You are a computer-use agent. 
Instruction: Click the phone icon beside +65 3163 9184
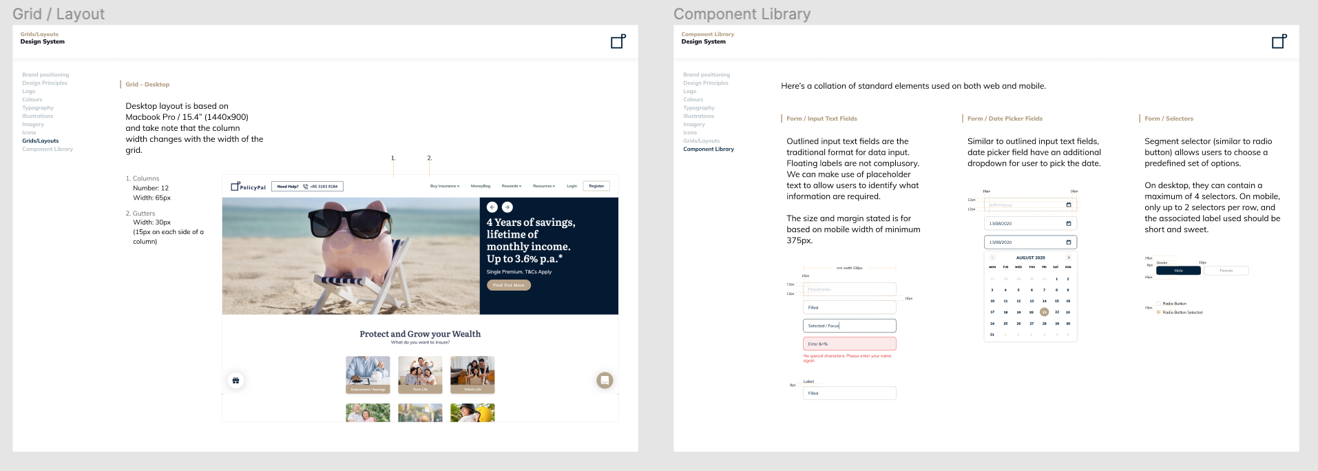pos(306,187)
